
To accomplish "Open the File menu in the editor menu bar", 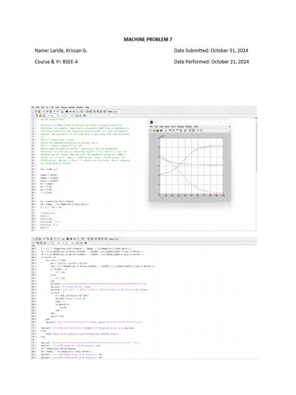I will pyautogui.click(x=33, y=107).
